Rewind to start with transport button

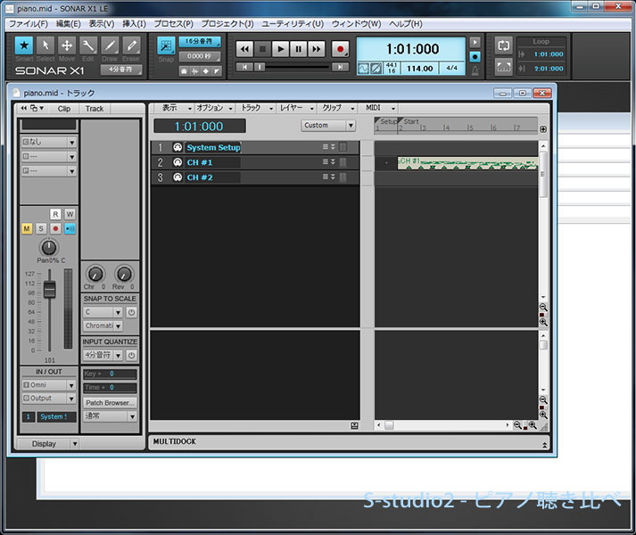[244, 49]
